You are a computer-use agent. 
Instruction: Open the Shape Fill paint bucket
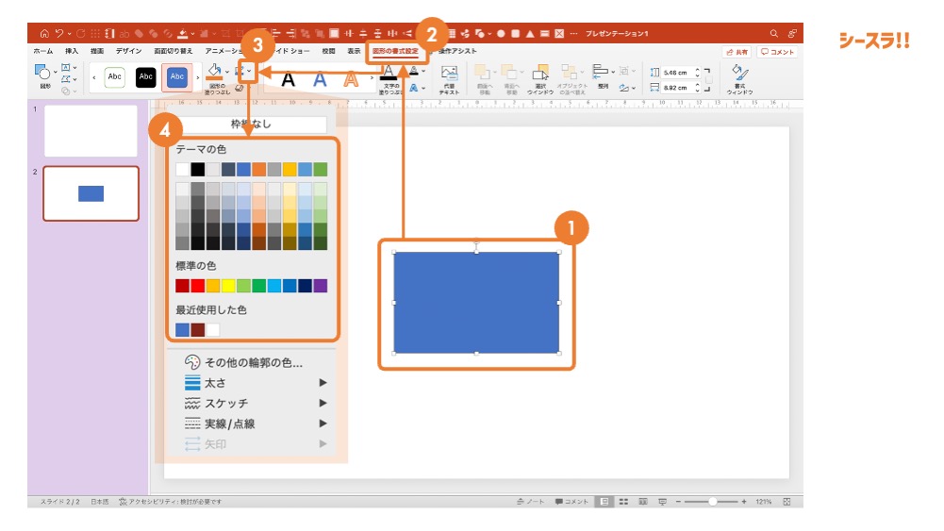pos(215,72)
